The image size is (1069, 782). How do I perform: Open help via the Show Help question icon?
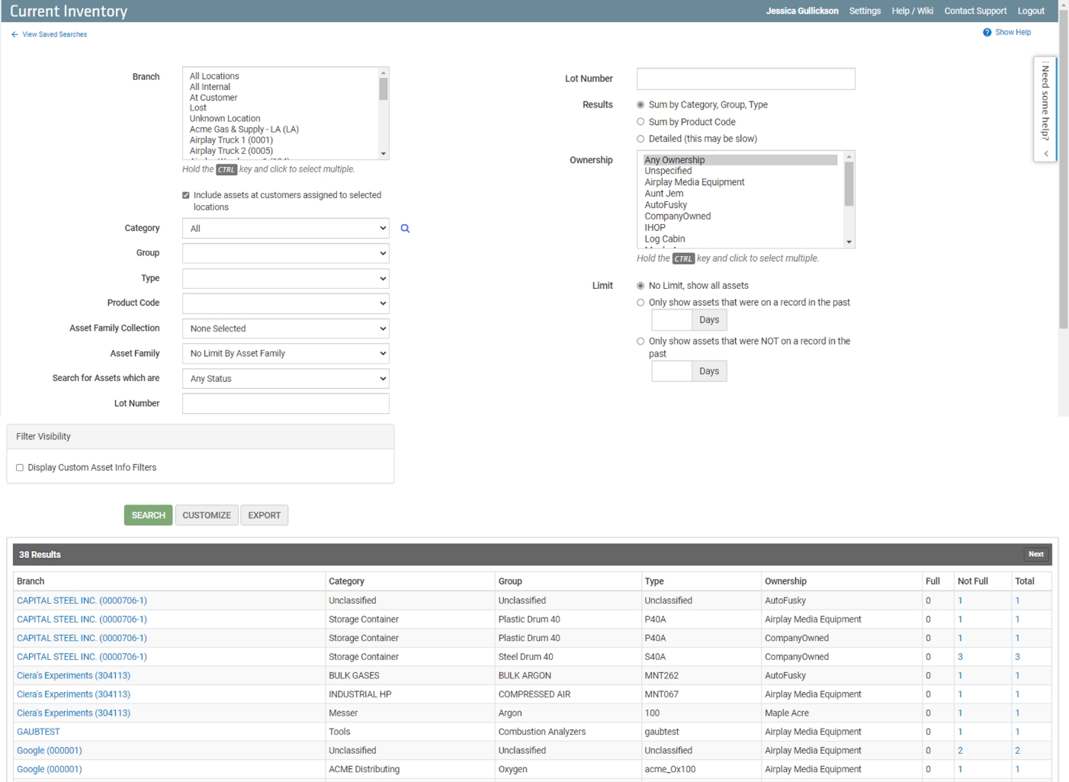tap(987, 32)
